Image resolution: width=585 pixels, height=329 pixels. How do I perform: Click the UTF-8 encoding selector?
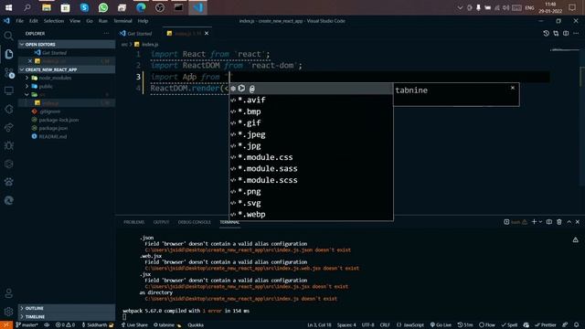click(x=367, y=325)
